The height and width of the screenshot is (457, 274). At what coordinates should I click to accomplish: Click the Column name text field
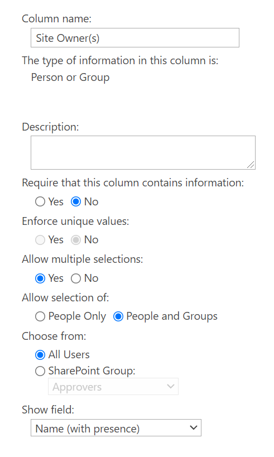click(135, 38)
